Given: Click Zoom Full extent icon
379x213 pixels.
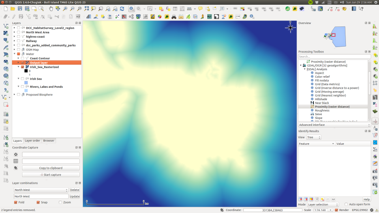Looking at the screenshot, I should pos(86,9).
